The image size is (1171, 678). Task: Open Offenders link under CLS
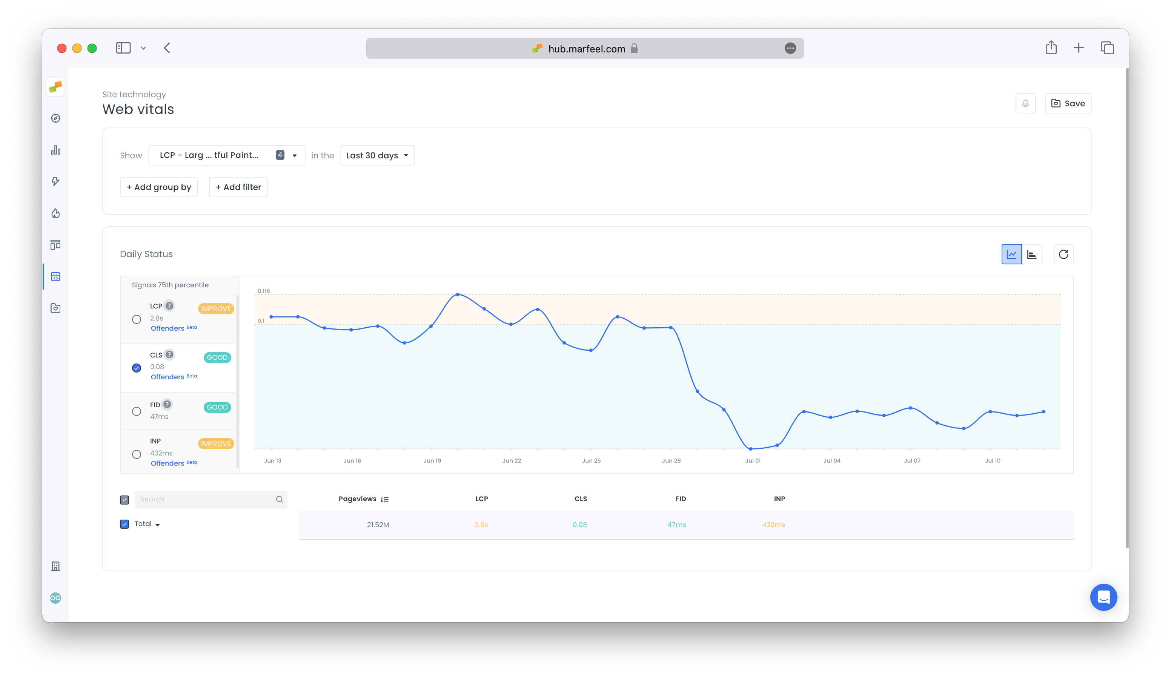(167, 377)
